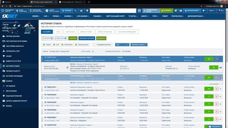Open the statistics chart icon in top bar
The image size is (228, 128).
click(x=81, y=11)
